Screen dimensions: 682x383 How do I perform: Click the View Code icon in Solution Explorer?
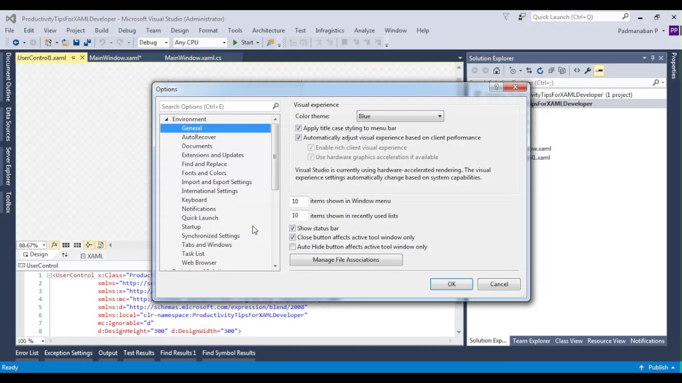point(577,70)
